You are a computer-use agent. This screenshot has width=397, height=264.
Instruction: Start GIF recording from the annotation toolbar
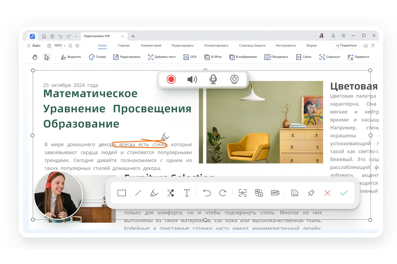pos(275,193)
